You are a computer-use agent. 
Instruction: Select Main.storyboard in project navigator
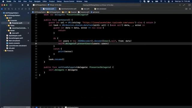tap(15, 40)
